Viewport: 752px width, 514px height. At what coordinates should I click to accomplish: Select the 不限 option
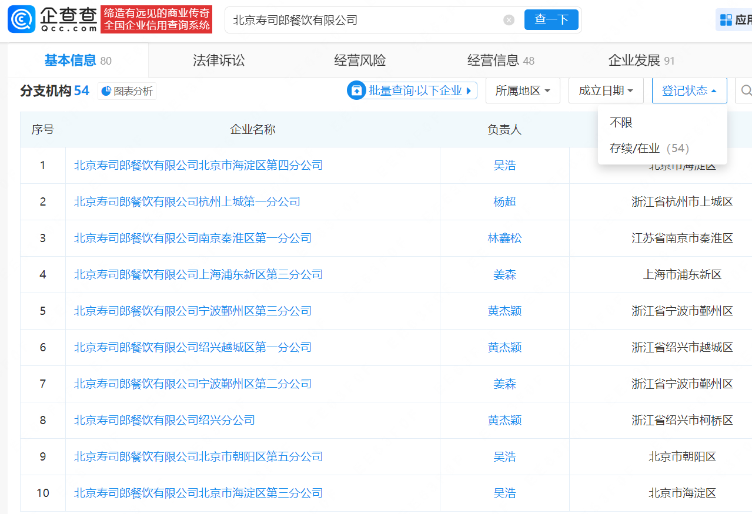621,122
